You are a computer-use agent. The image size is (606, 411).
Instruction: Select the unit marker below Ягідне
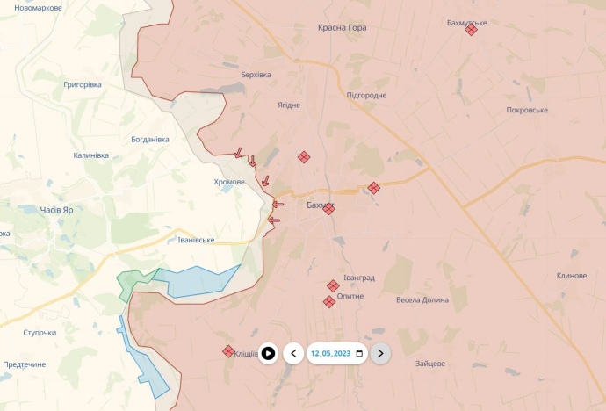[x=304, y=157]
